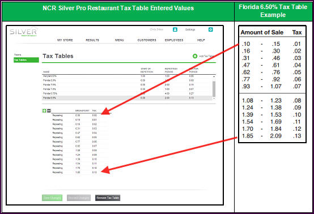Image resolution: width=314 pixels, height=214 pixels.
Task: Select Taxes in the sidebar
Action: (x=18, y=54)
